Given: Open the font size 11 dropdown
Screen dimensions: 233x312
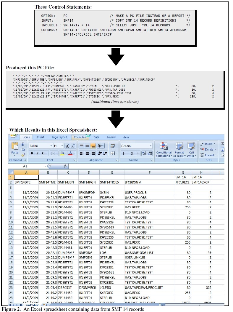Looking at the screenshot, I should tap(62, 146).
